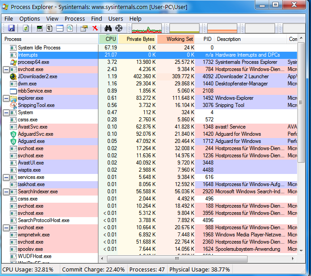Click Commit Charge status bar entry
The width and height of the screenshot is (311, 276).
93,270
